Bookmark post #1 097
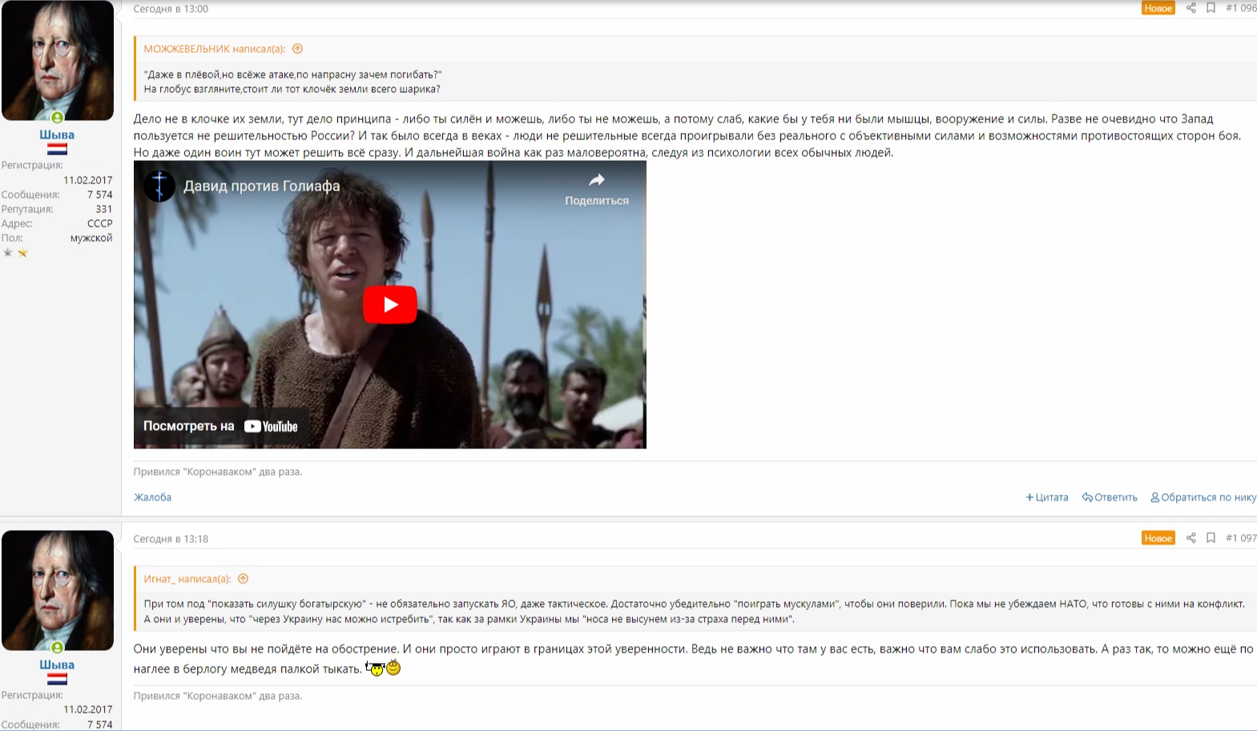The height and width of the screenshot is (731, 1257). [x=1211, y=538]
